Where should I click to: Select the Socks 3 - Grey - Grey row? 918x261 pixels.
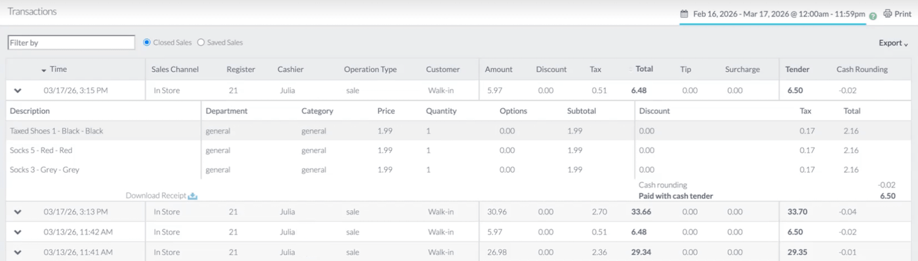[x=459, y=170]
